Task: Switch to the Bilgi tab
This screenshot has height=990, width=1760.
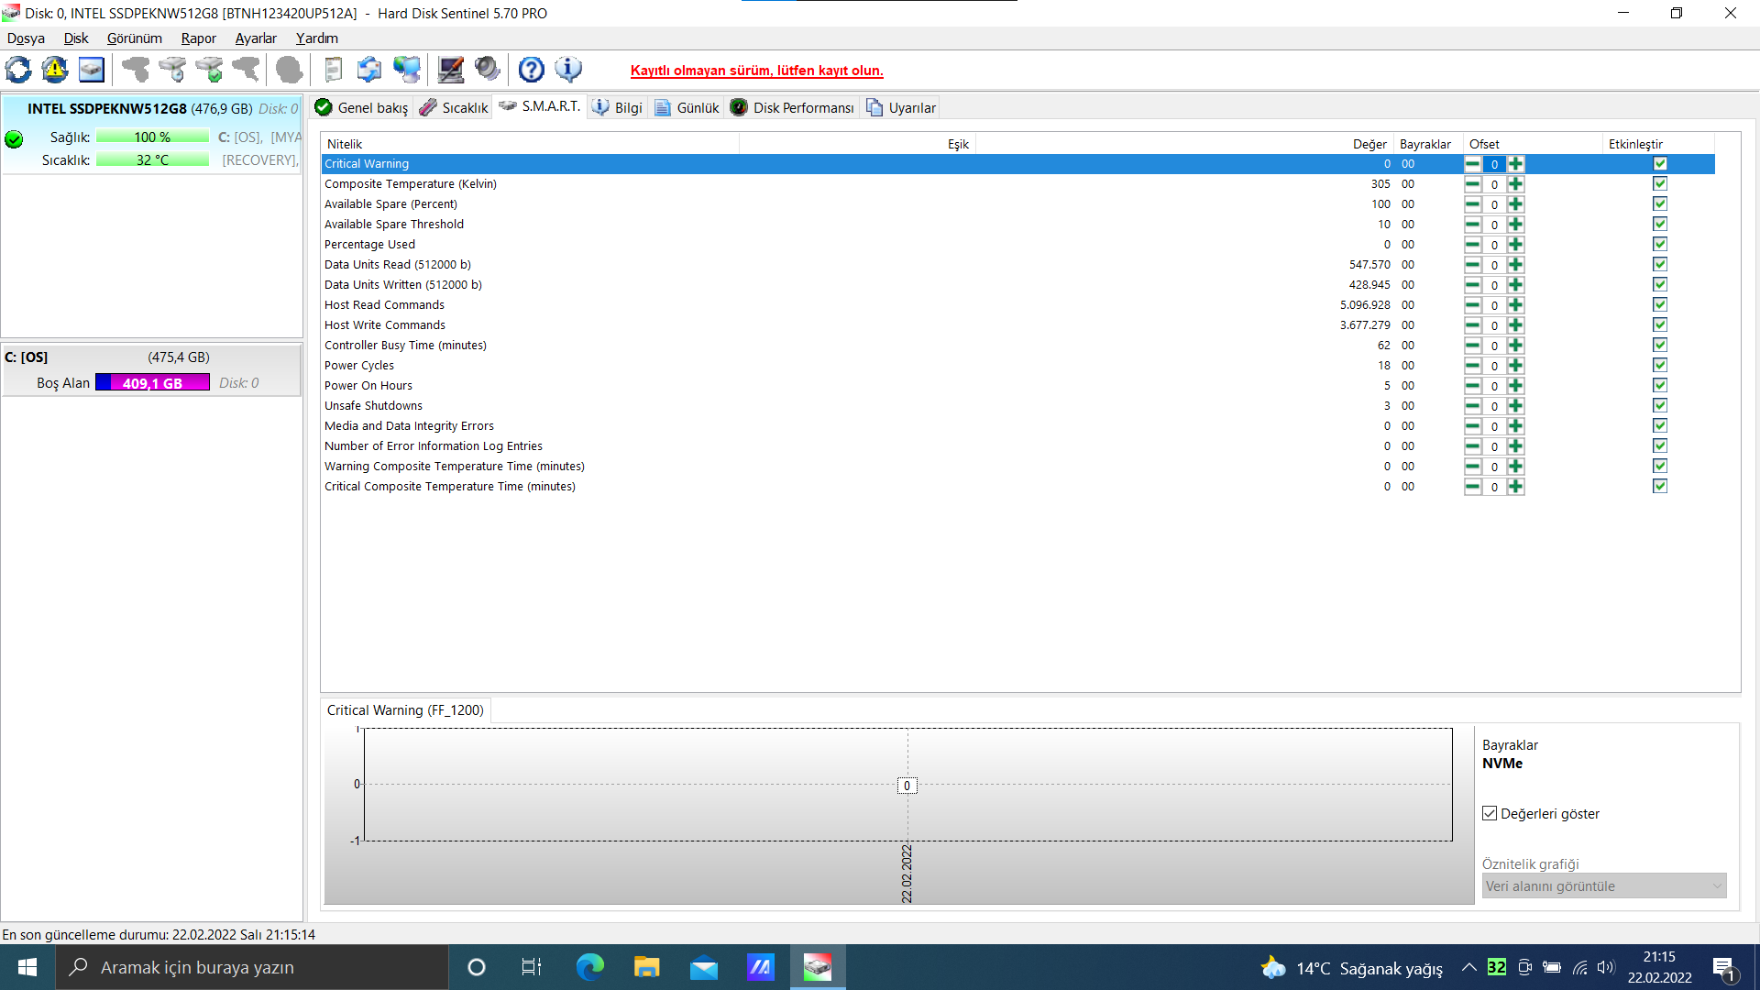Action: tap(618, 108)
